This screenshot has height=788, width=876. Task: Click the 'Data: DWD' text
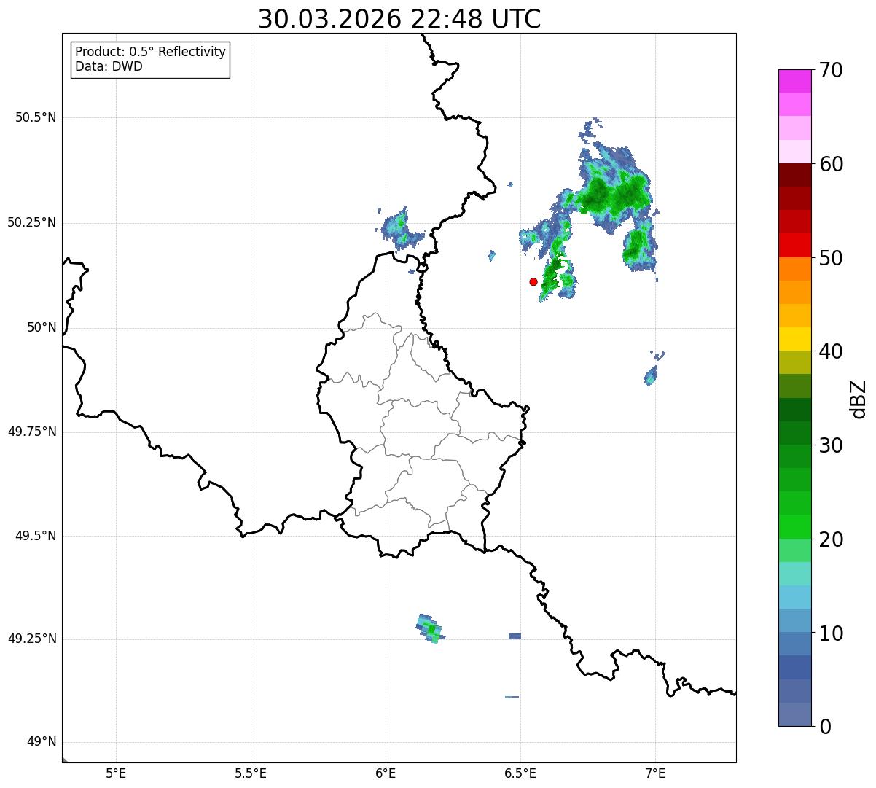109,66
